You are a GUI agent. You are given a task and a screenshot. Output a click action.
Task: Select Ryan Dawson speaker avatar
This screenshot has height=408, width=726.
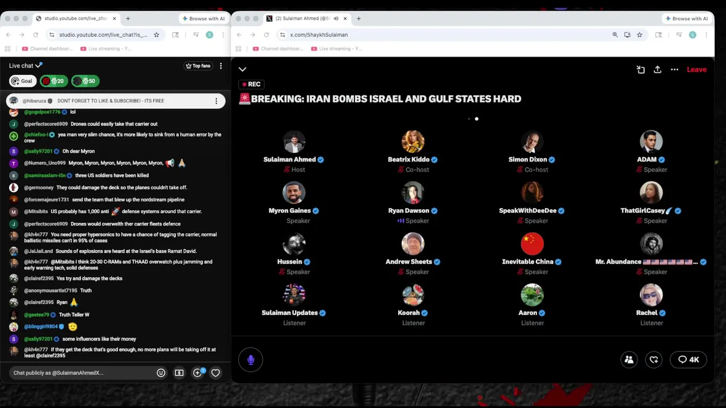coord(413,193)
